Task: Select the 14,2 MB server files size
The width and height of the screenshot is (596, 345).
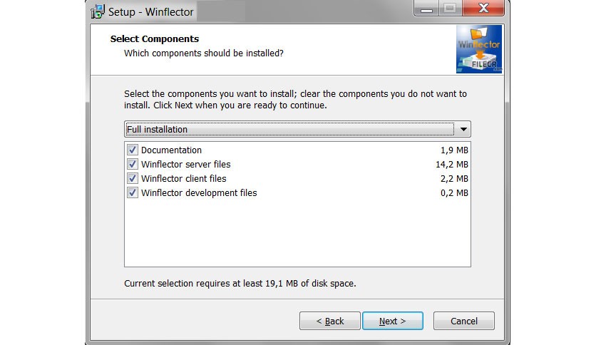Action: tap(451, 165)
